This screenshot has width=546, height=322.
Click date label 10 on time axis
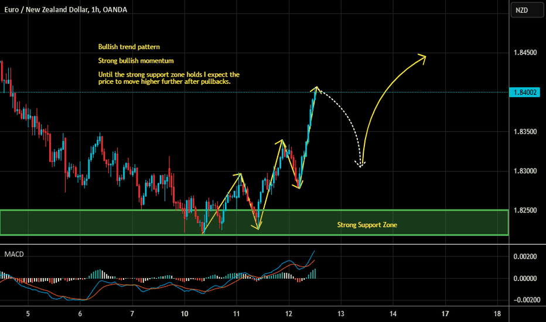184,314
